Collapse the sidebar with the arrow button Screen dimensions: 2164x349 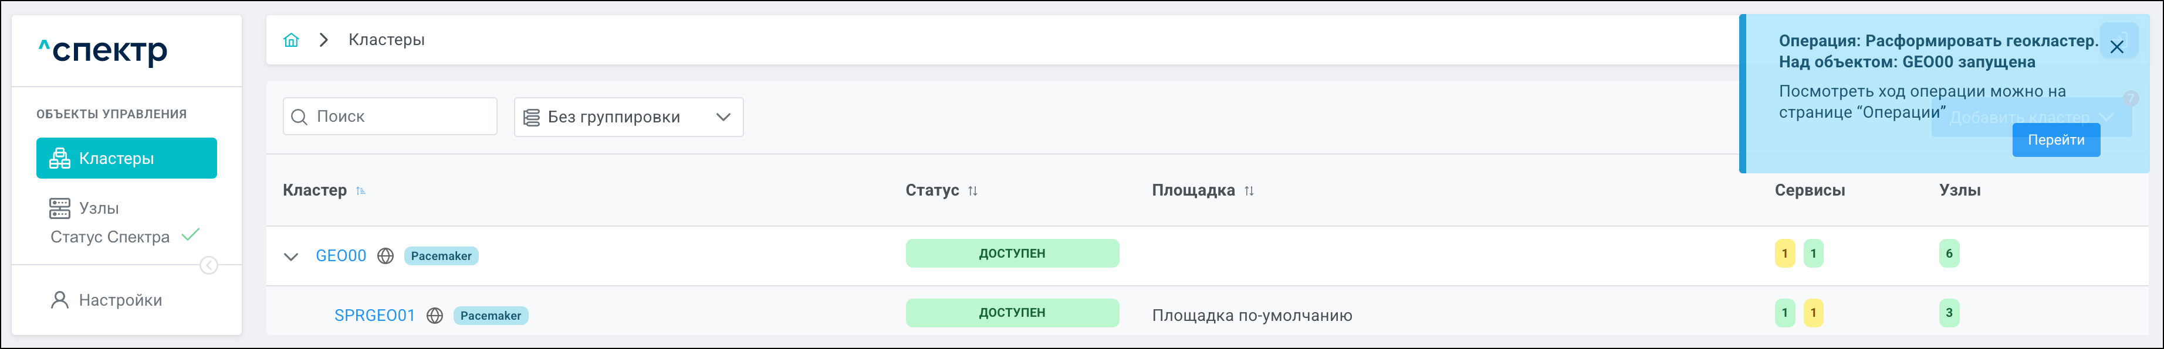209,266
